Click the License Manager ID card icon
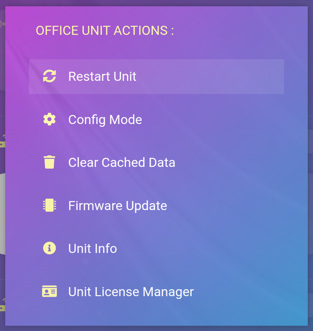Viewport: 313px width, 331px height. [x=49, y=291]
